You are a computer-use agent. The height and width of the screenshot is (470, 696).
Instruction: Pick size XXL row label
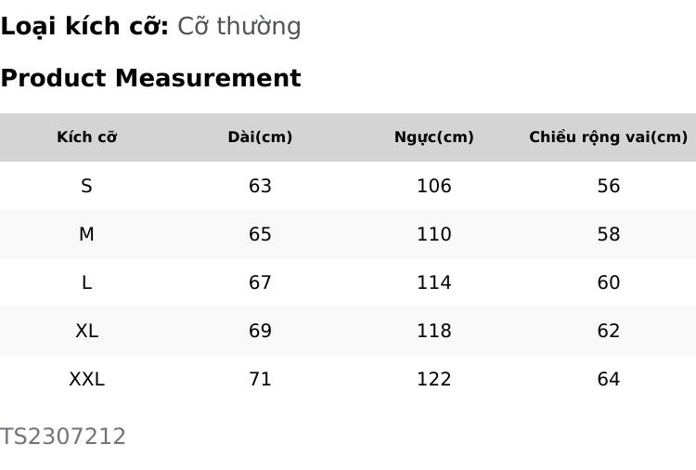pos(86,379)
